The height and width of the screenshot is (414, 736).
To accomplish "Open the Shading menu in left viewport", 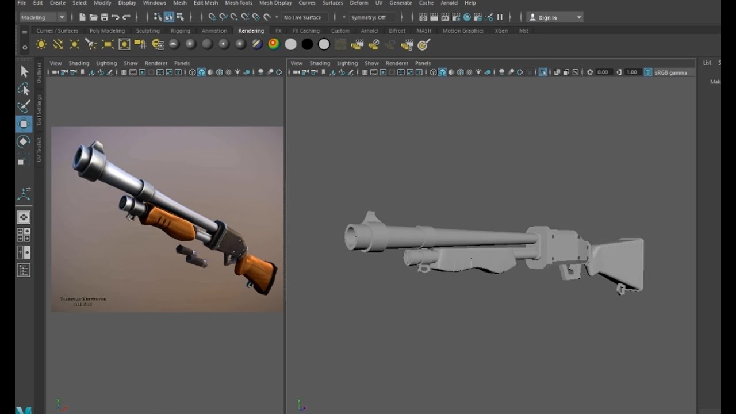I will coord(79,63).
